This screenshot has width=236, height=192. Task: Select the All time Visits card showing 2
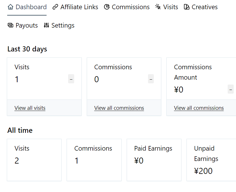click(34, 160)
